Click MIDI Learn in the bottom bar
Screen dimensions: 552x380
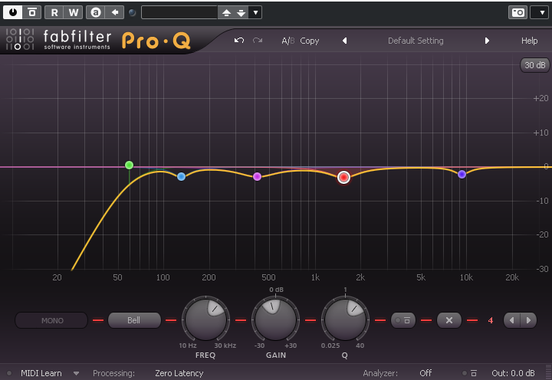[41, 373]
